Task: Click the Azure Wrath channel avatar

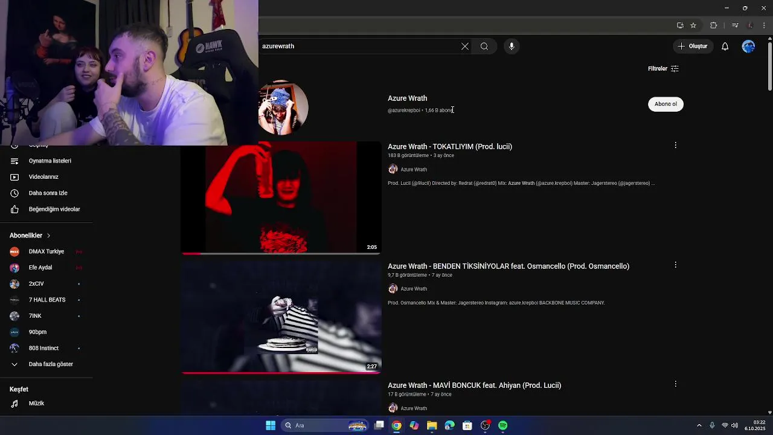Action: click(284, 108)
